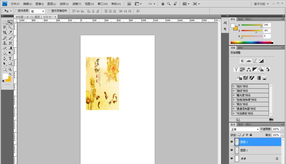Launch Adobe Bridge from top bar
Viewport: 286px width, 164px height.
(x=129, y=4)
